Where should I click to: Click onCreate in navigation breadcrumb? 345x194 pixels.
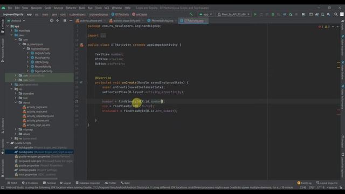click(x=140, y=15)
